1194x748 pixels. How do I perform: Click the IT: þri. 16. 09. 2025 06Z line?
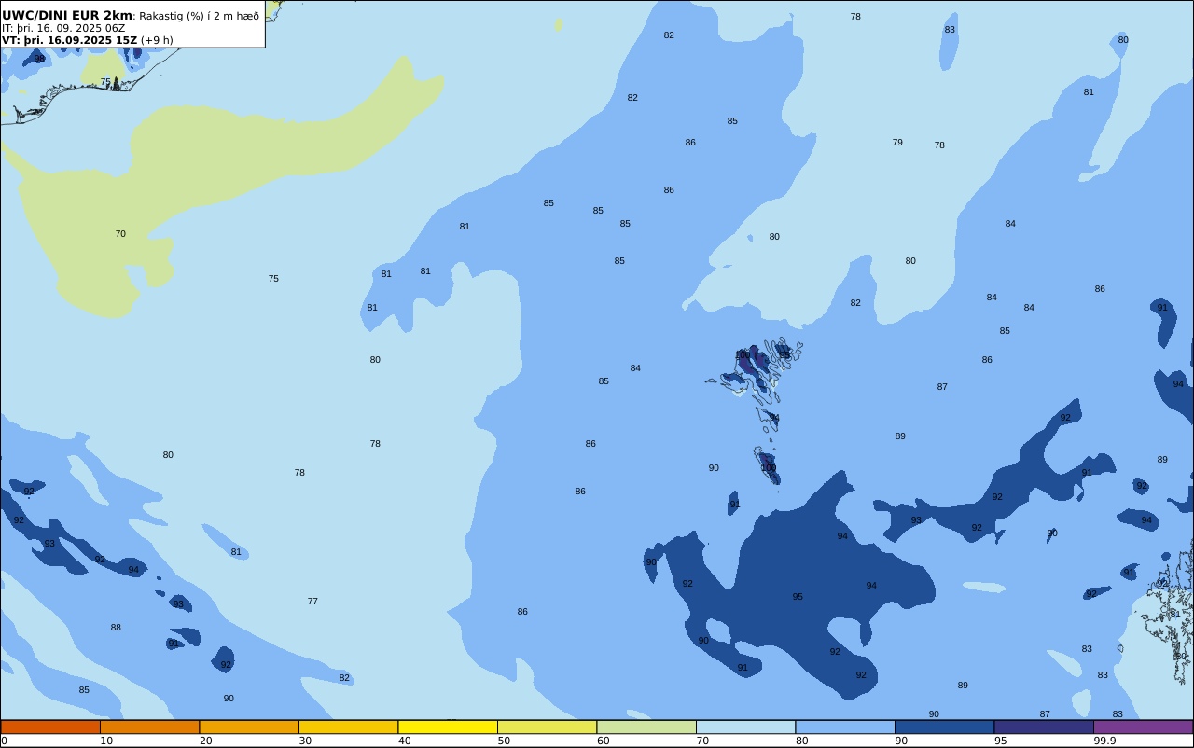point(63,28)
